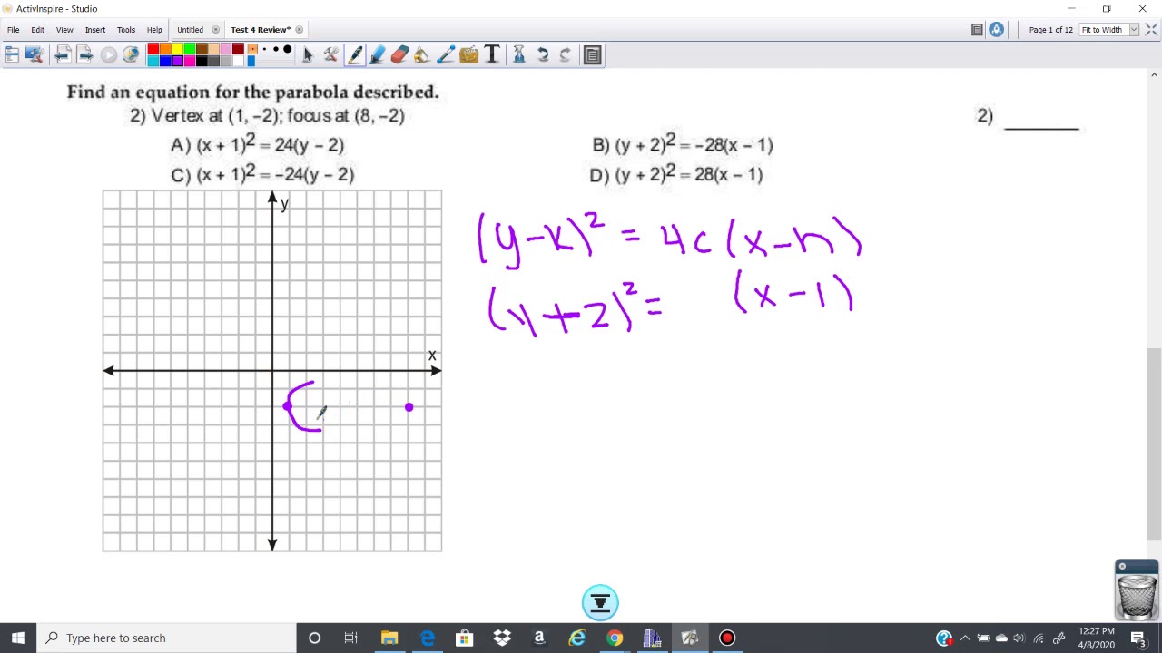Click the Redo arrow
The height and width of the screenshot is (653, 1162).
point(566,55)
